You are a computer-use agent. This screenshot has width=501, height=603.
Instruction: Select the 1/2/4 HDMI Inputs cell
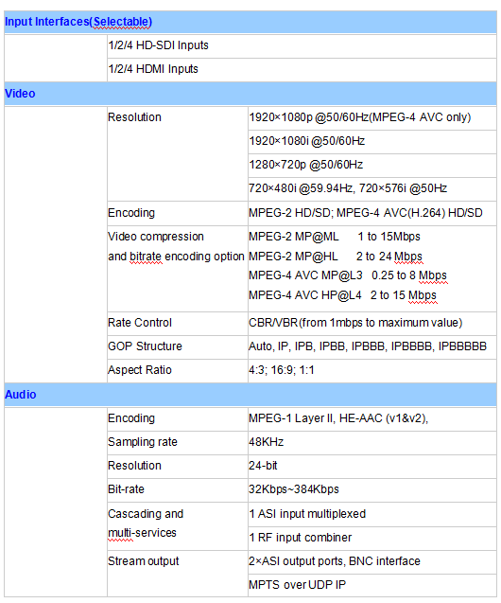click(x=302, y=69)
